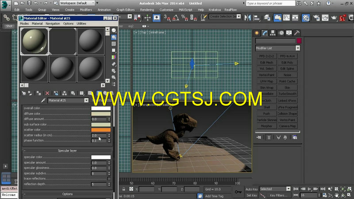
Task: Click the Mirror tool icon
Action: tap(248, 18)
